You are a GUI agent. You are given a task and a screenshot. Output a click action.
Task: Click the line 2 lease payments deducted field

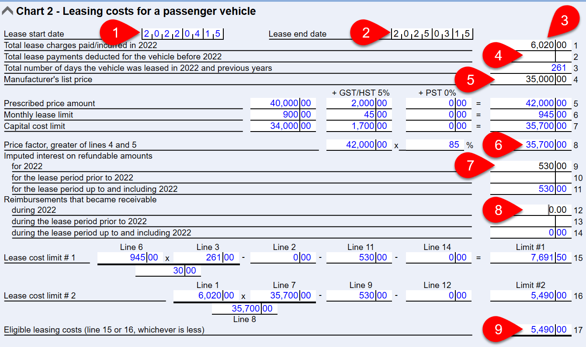(x=531, y=56)
